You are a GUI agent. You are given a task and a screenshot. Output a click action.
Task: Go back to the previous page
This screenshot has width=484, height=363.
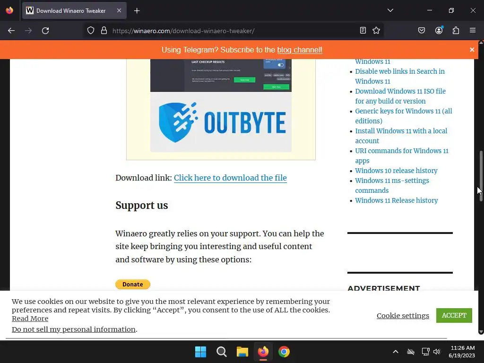pyautogui.click(x=11, y=31)
